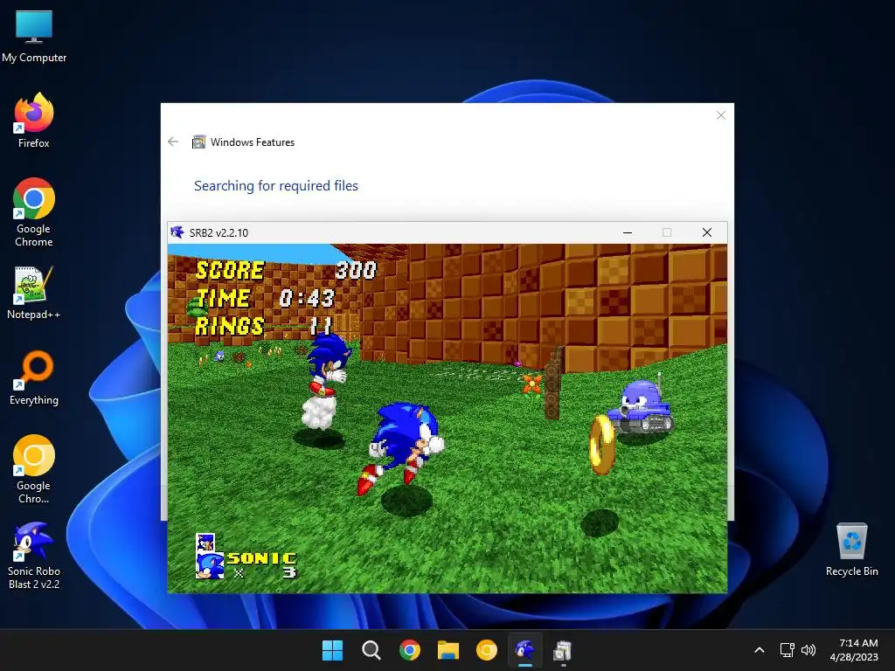Launch Firefox from the desktop shortcut
Screen dimensions: 895x671
[x=34, y=121]
